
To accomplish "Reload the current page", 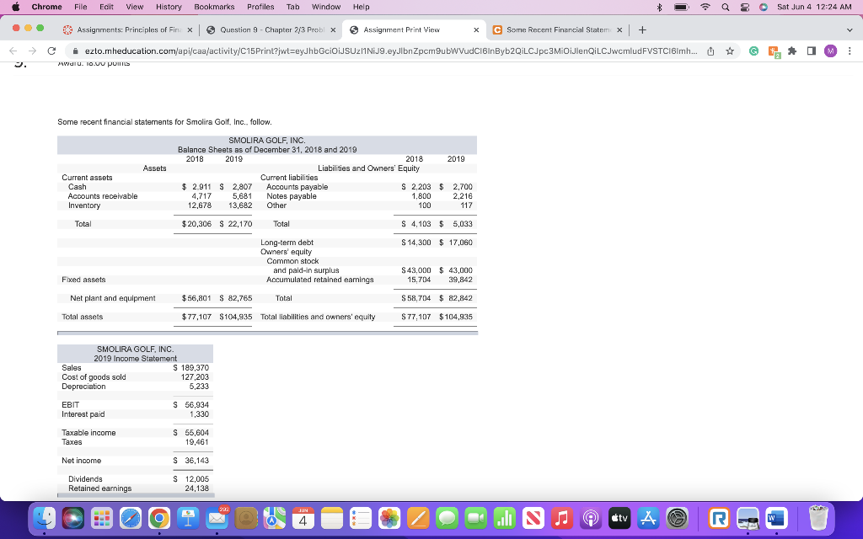I will 51,51.
